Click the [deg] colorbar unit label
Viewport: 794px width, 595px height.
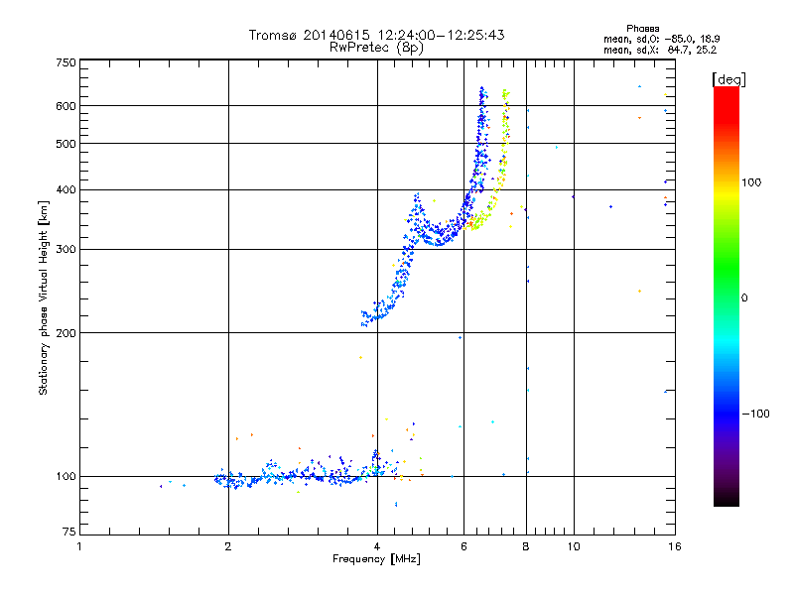[728, 79]
